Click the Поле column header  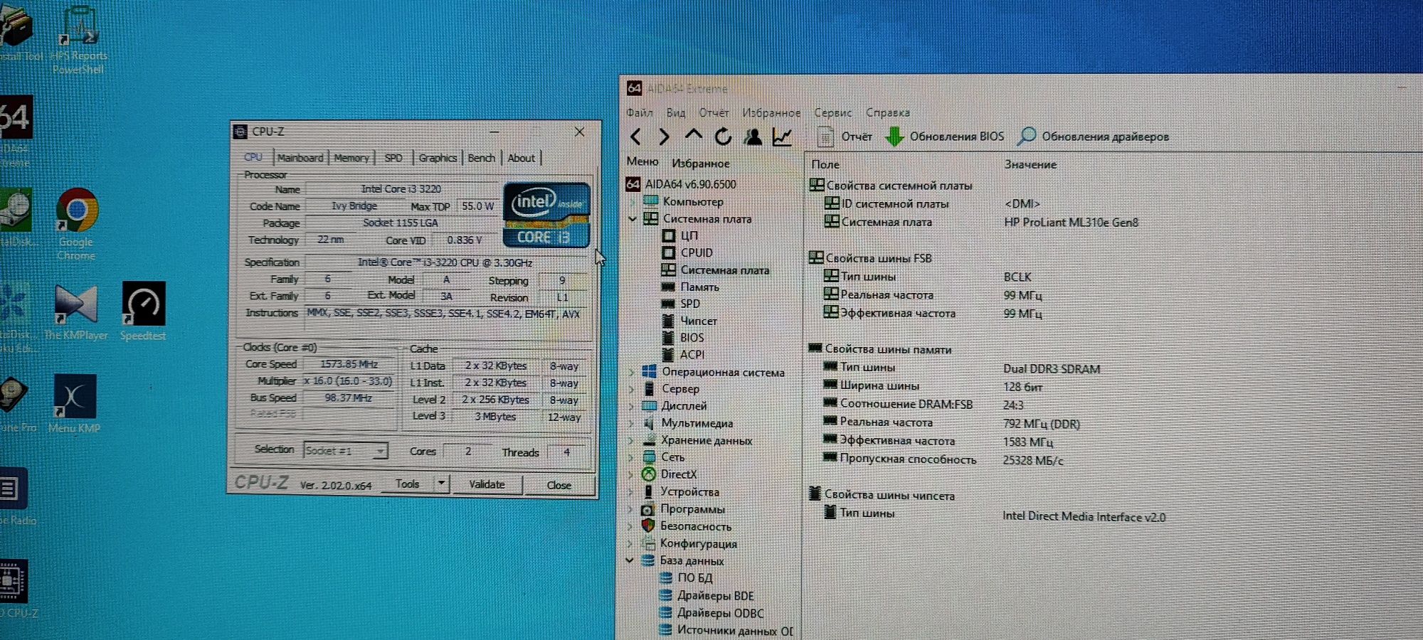[825, 164]
